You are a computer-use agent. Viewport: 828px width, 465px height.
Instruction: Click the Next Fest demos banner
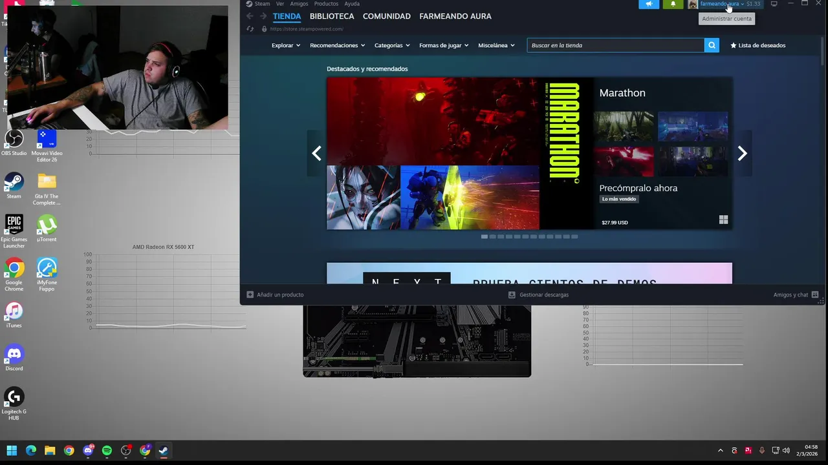[x=529, y=273]
